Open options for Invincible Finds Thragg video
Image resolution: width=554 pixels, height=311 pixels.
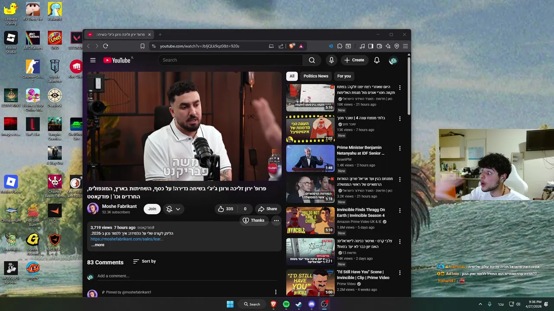[399, 210]
